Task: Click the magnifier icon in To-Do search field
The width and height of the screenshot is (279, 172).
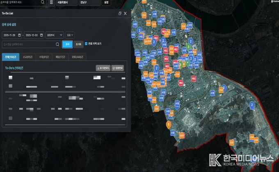Action: tap(57, 44)
